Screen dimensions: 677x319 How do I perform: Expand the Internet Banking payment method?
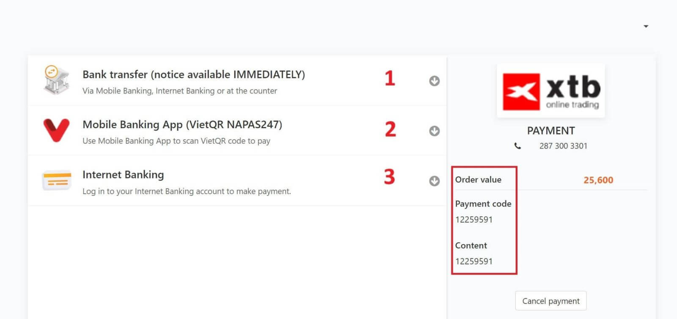[434, 181]
